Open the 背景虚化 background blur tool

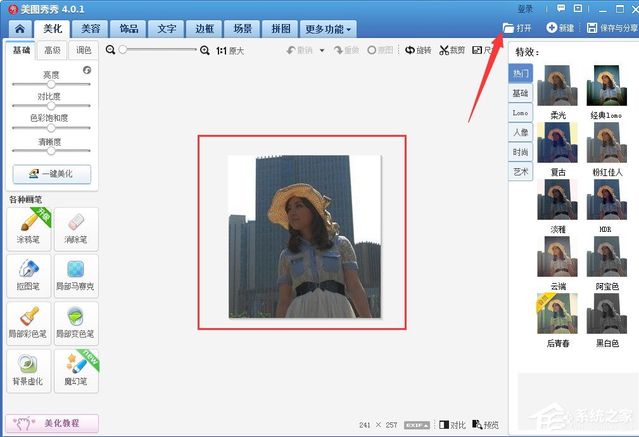pos(28,370)
